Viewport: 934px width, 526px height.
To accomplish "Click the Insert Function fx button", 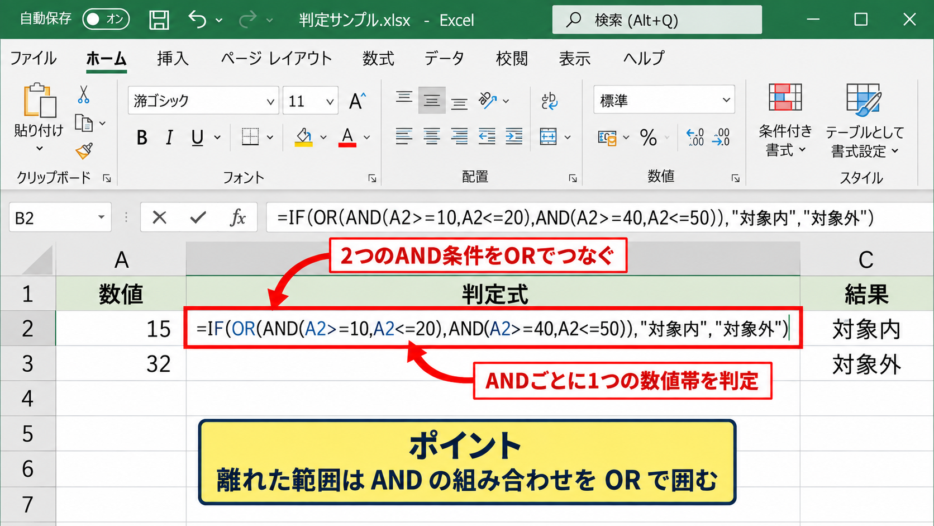I will click(x=238, y=217).
